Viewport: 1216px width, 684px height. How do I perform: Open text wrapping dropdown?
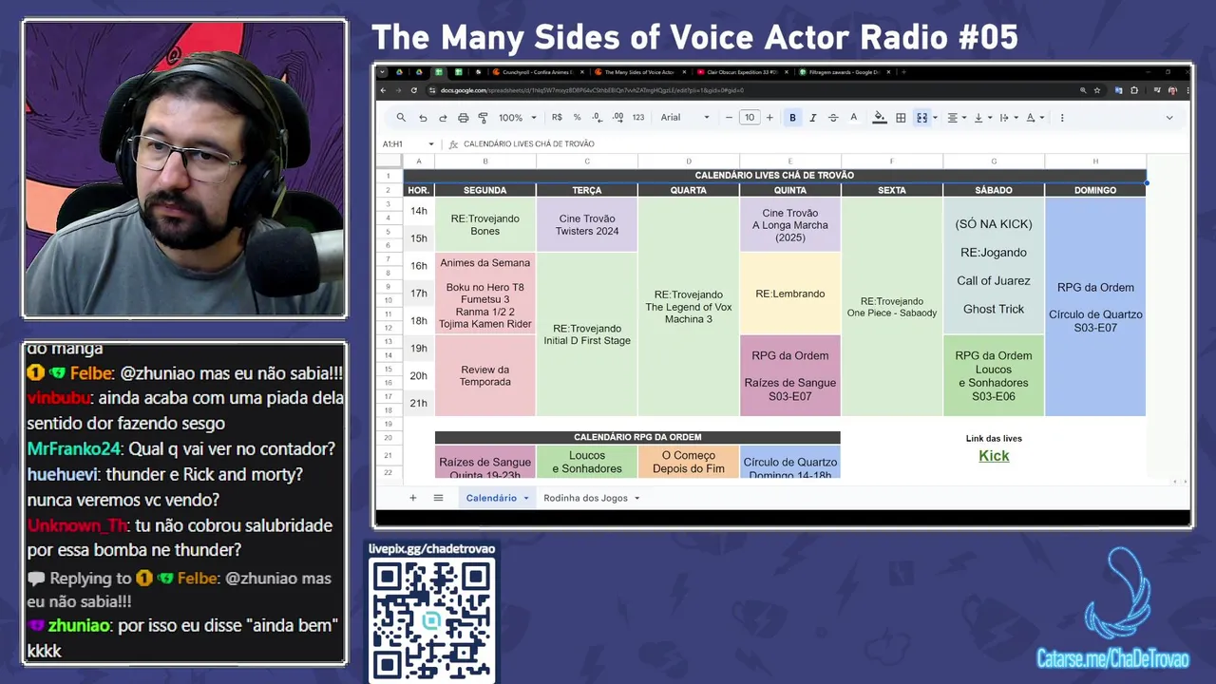[x=1007, y=118]
